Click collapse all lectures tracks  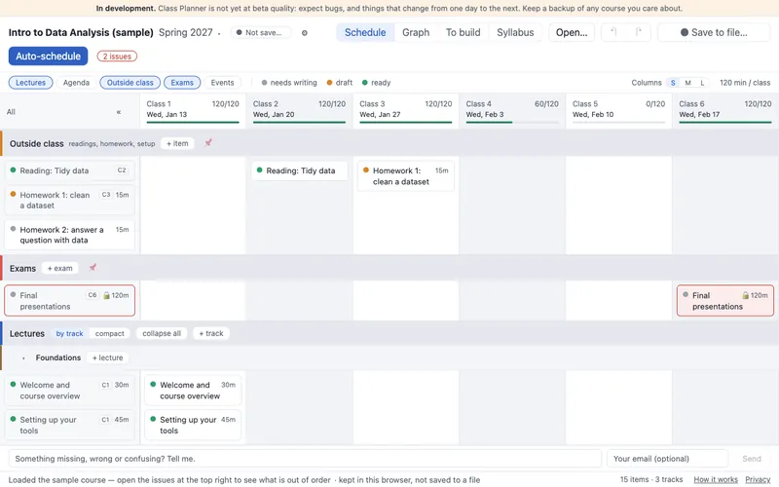coord(162,333)
